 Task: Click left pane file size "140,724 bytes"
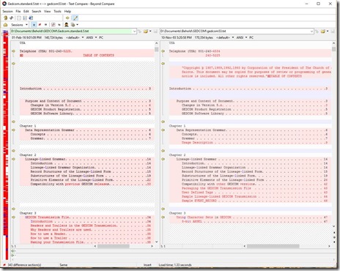(x=53, y=37)
